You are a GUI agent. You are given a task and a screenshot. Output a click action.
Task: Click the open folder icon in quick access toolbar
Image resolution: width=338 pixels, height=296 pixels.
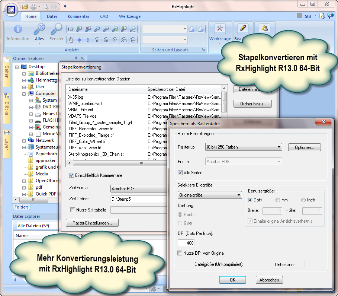point(25,6)
